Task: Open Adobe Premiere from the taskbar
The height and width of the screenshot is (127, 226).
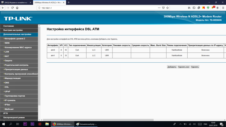Action: click(25, 124)
